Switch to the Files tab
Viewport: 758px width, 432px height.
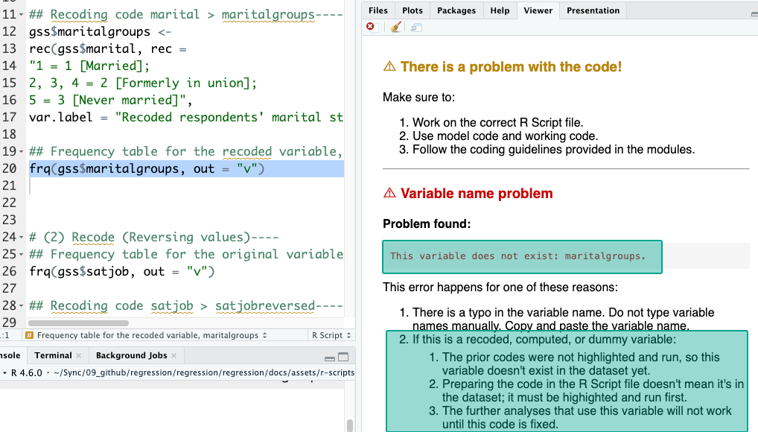click(x=378, y=10)
